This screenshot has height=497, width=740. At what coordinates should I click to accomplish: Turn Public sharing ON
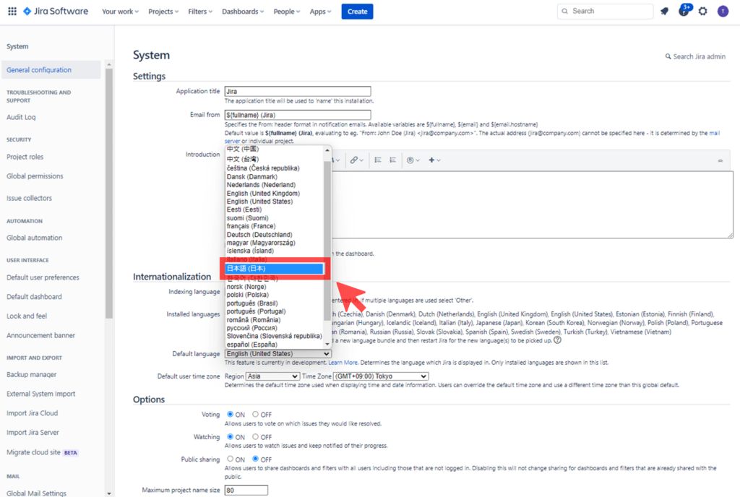tap(231, 459)
